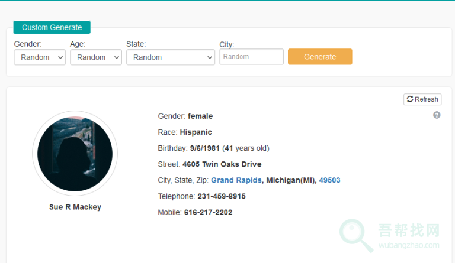The image size is (455, 263).
Task: Click the telephone number 231-459-8915
Action: point(222,196)
